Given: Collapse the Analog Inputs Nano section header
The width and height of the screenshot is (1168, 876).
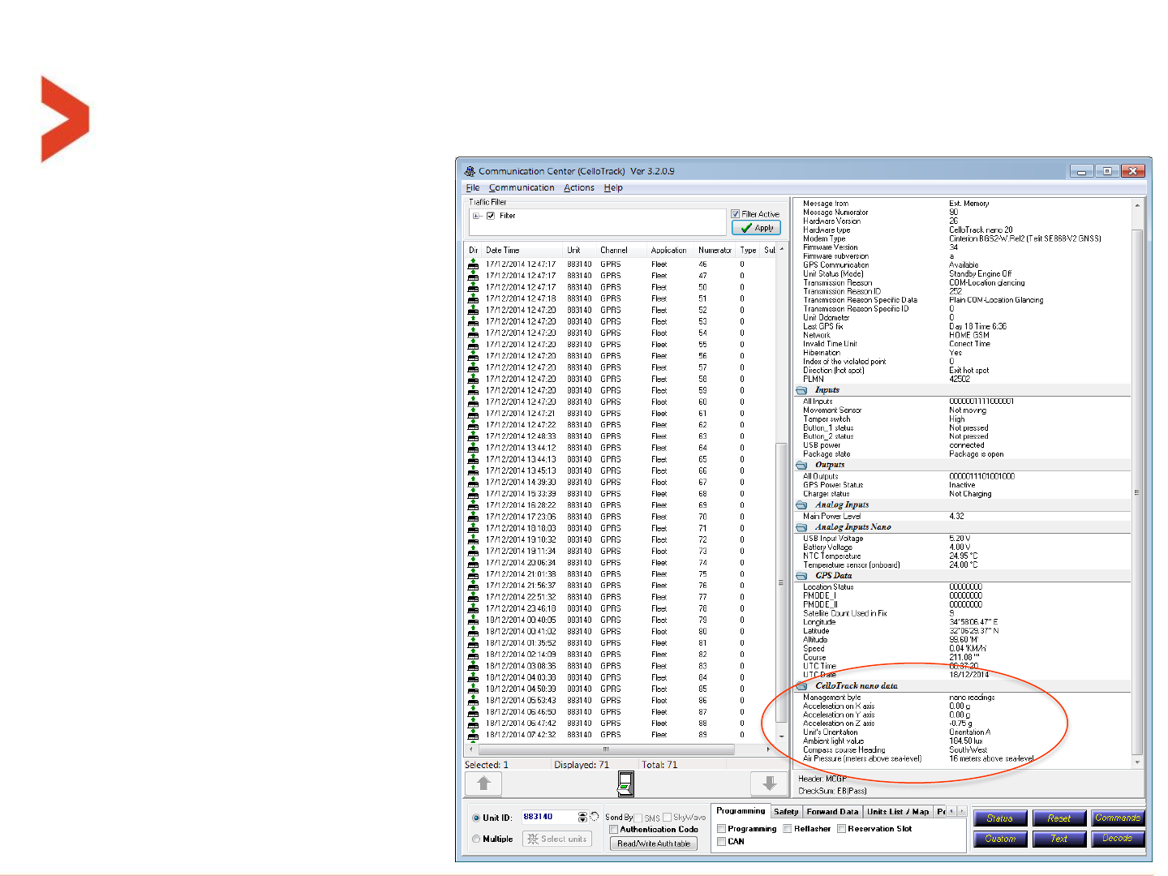Looking at the screenshot, I should click(x=963, y=527).
